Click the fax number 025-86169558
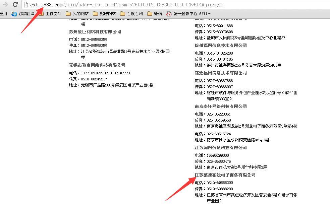 tap(219, 120)
